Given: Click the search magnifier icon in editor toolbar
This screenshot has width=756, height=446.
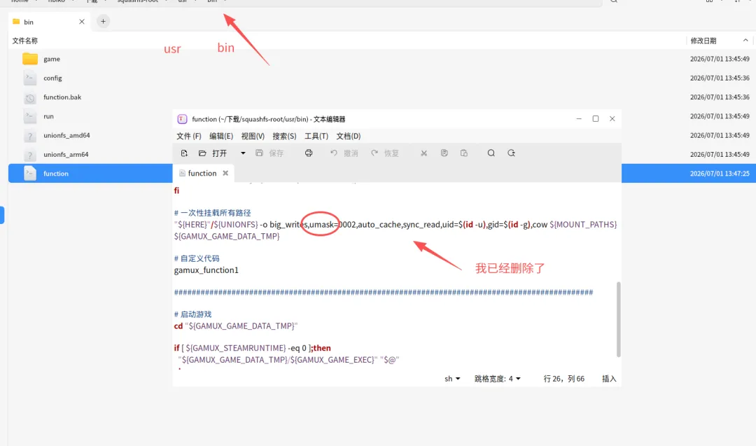Looking at the screenshot, I should click(x=491, y=153).
